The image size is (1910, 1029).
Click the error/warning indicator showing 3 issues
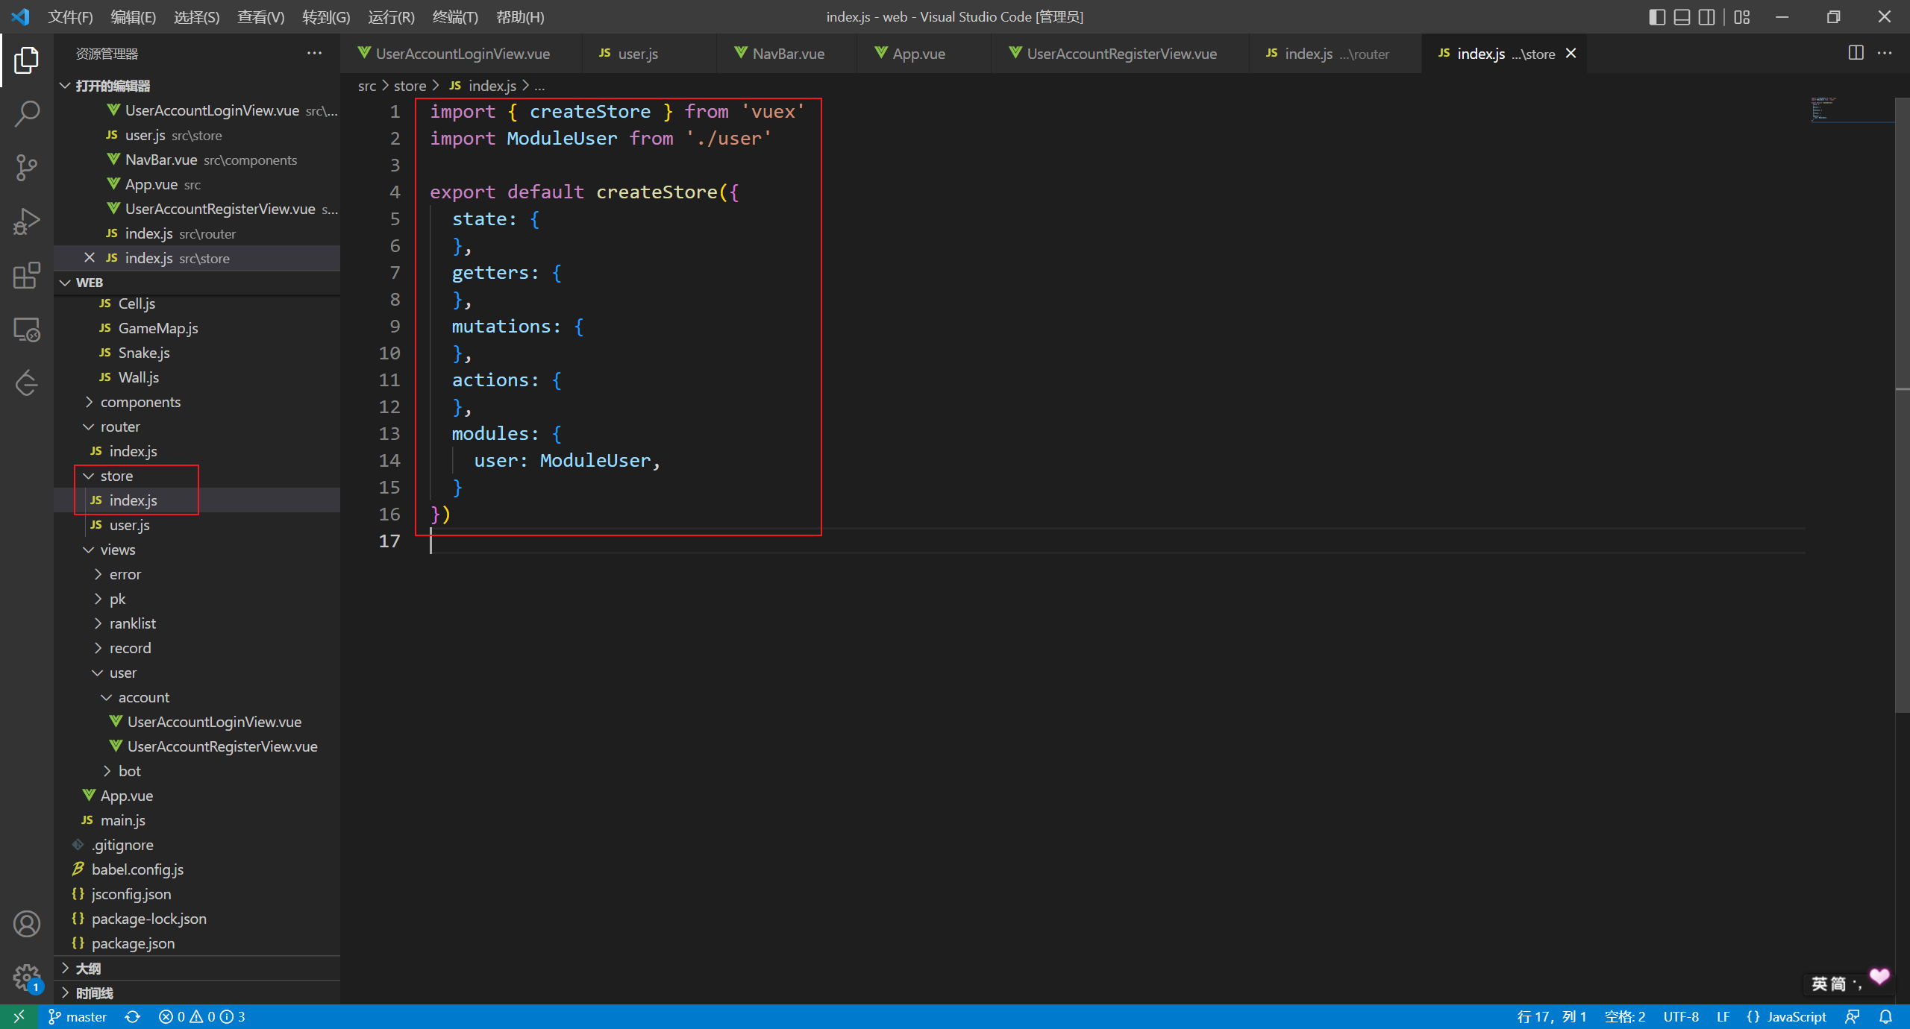point(203,1015)
